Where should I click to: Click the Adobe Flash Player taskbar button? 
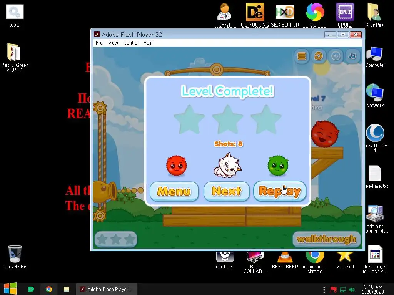pyautogui.click(x=107, y=289)
